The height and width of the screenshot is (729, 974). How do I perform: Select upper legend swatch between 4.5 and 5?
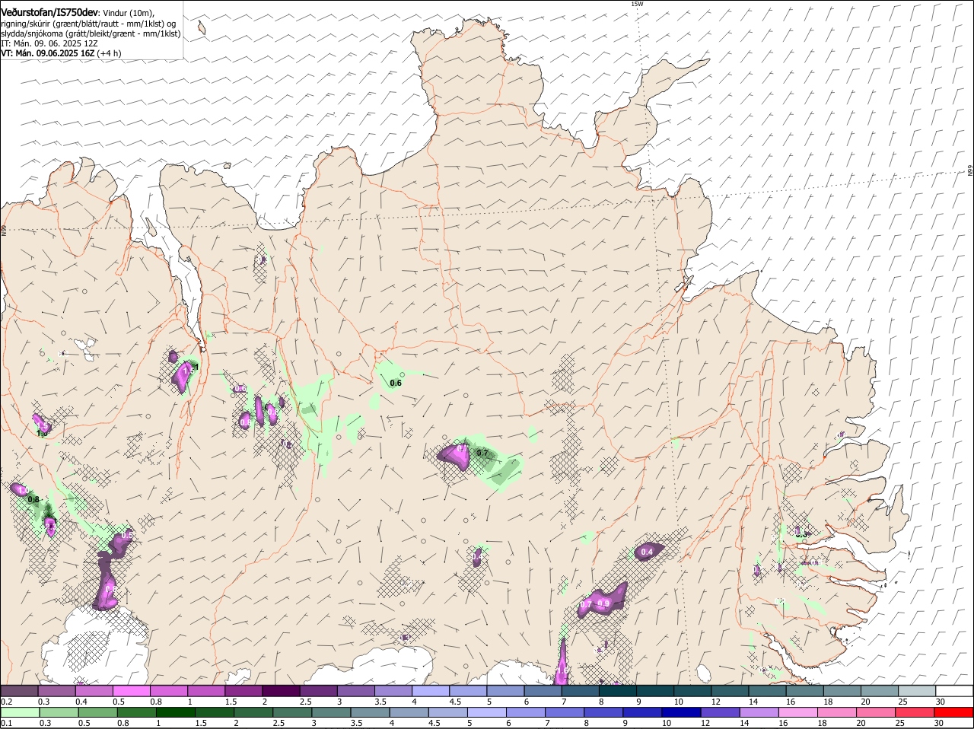click(468, 691)
